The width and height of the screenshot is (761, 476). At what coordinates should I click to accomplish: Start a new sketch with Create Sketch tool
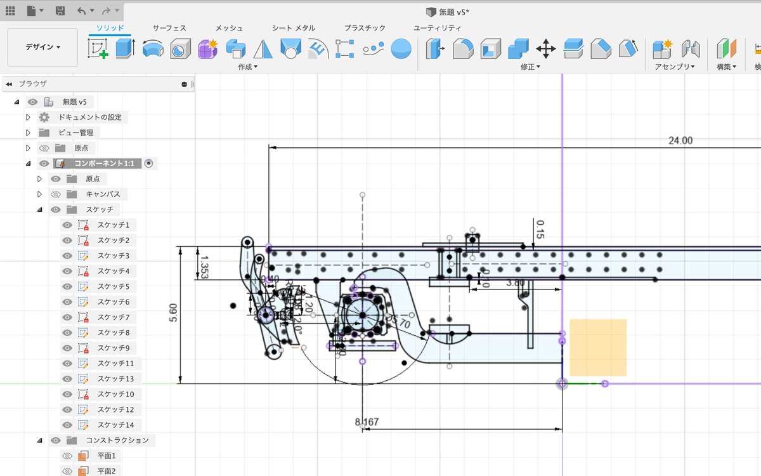(x=98, y=49)
